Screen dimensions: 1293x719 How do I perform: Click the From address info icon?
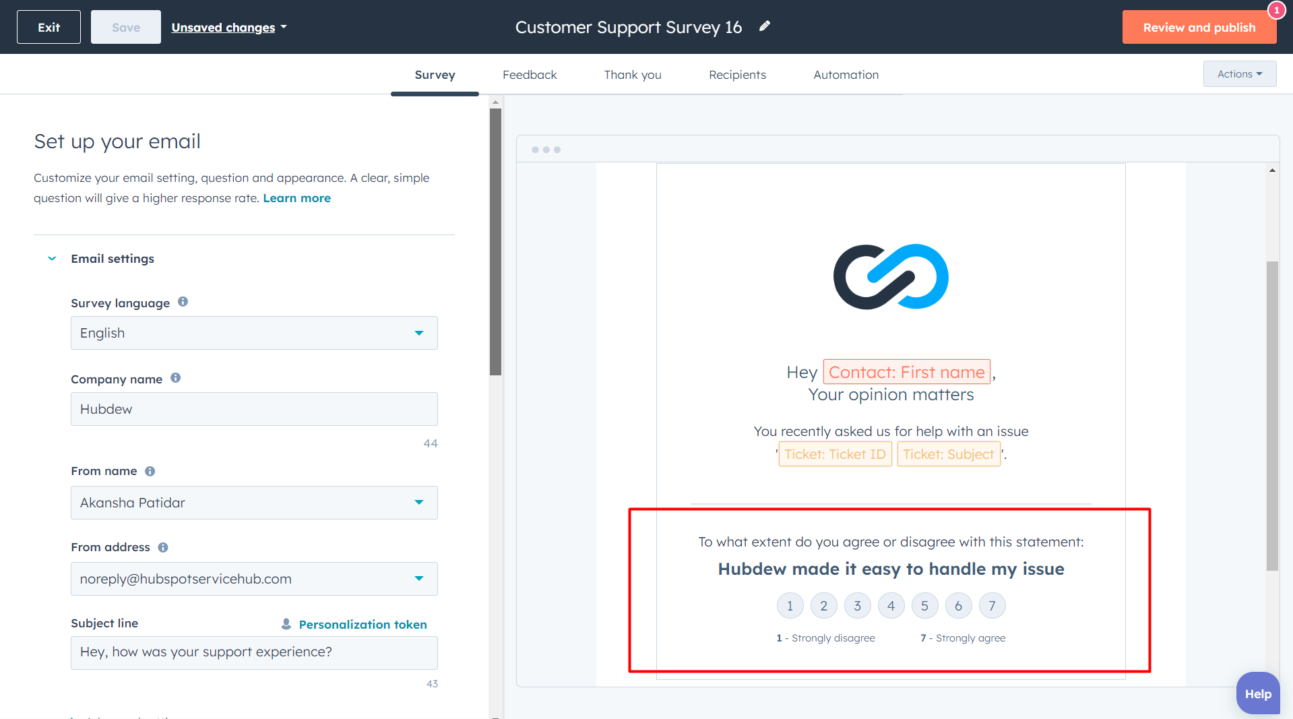pyautogui.click(x=162, y=547)
